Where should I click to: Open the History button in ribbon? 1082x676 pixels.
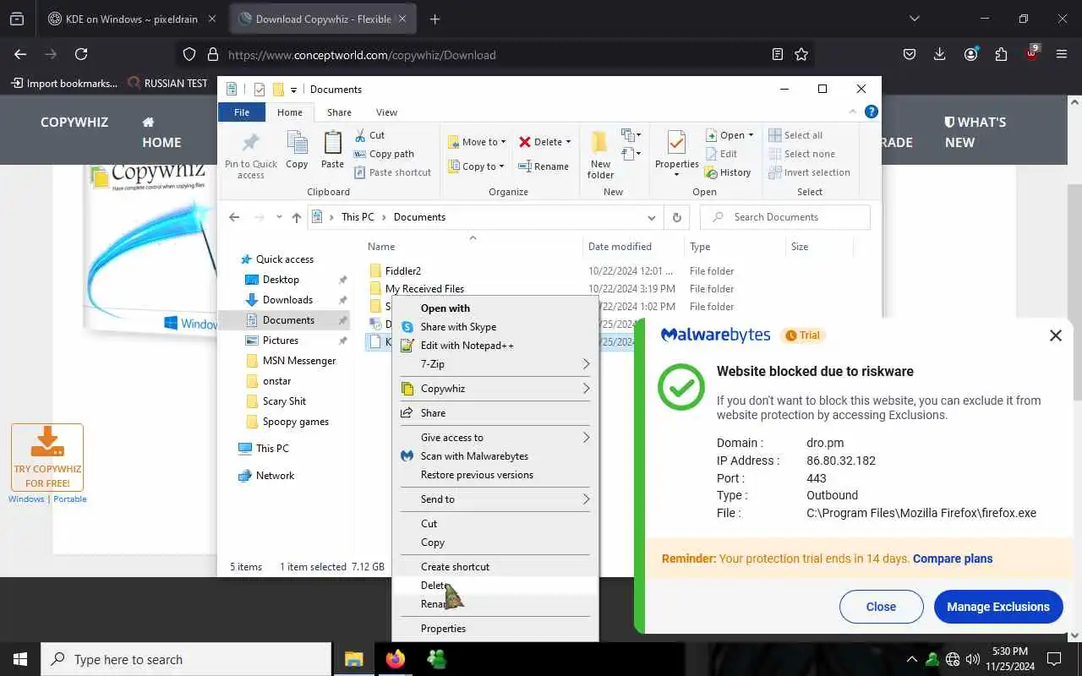[728, 172]
